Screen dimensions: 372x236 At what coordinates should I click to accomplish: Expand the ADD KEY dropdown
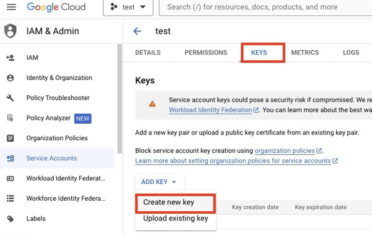pos(159,182)
